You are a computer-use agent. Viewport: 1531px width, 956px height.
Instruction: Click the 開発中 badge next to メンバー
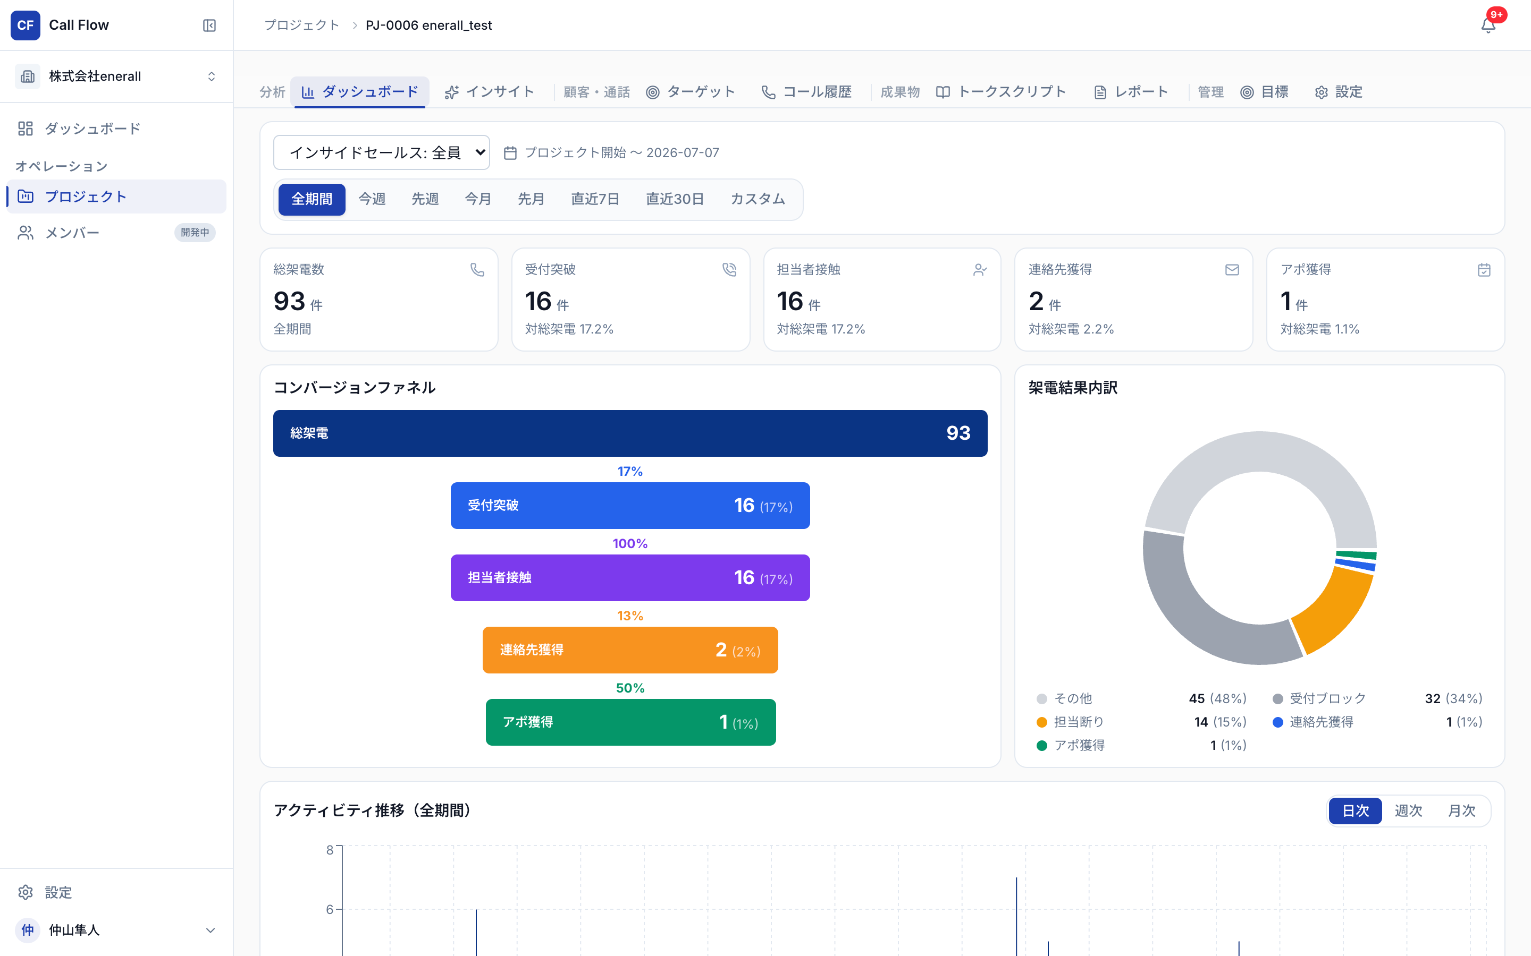(195, 233)
